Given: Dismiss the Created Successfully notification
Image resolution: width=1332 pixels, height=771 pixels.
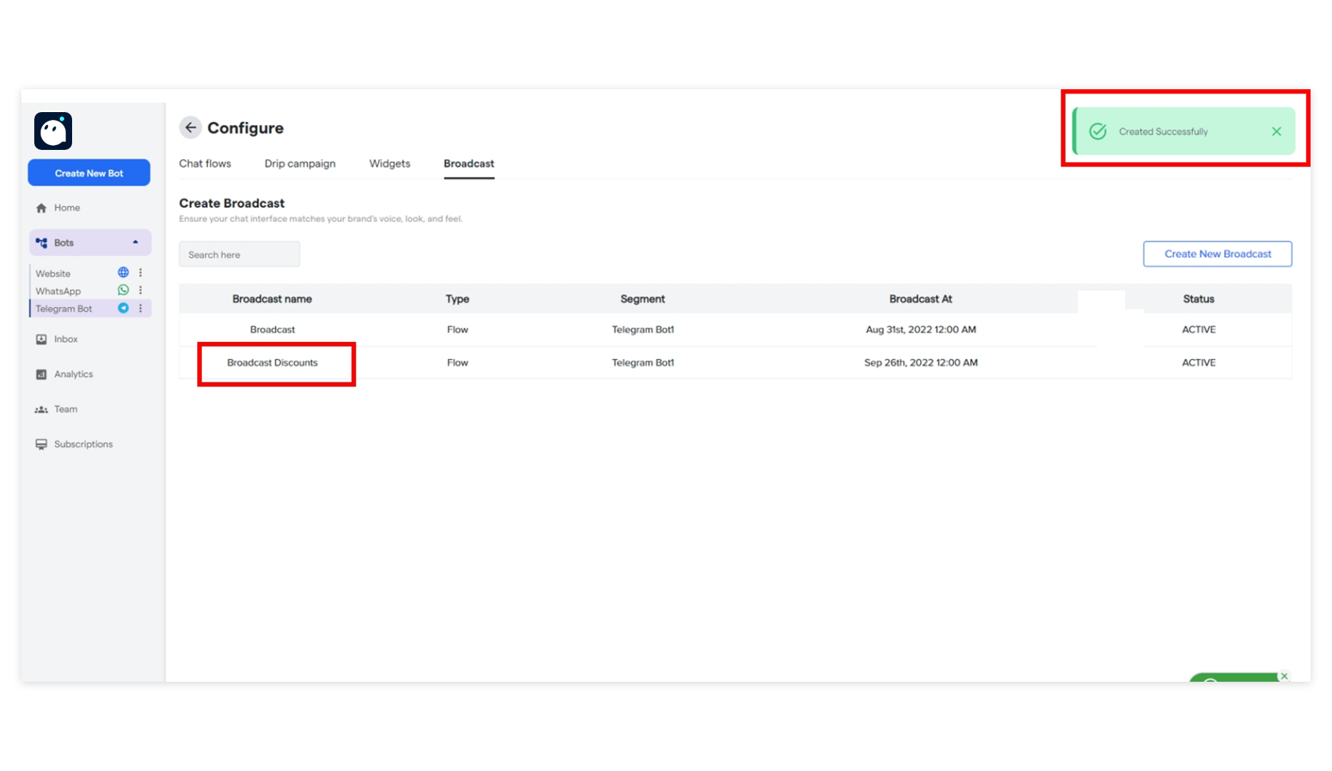Looking at the screenshot, I should 1276,131.
